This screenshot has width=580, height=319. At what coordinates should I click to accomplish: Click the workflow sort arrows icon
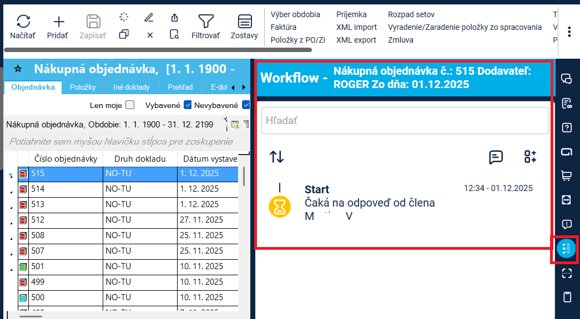coord(277,157)
